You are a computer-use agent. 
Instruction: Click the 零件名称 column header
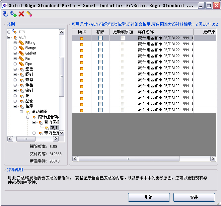click(165, 32)
